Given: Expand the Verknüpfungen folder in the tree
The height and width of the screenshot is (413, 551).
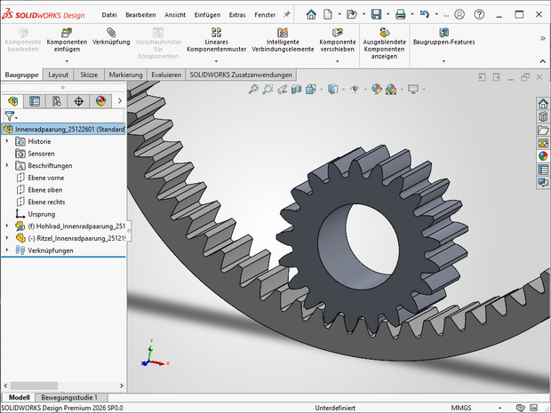Looking at the screenshot, I should click(x=8, y=250).
